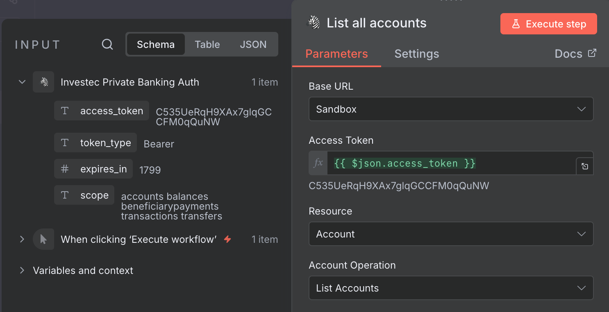609x312 pixels.
Task: Open expression editor expand icon in Access Token field
Action: [585, 166]
